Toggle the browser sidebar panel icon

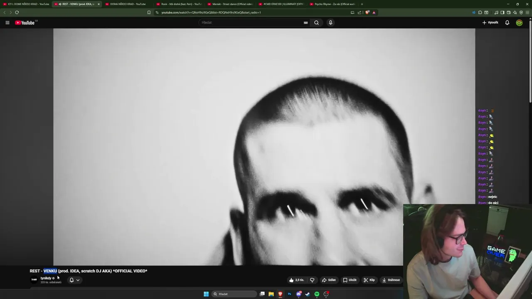coord(502,12)
